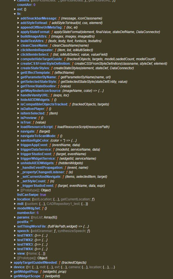This screenshot has width=173, height=279.
Task: Click _handleEventPropagation property name
Action: 42,168
